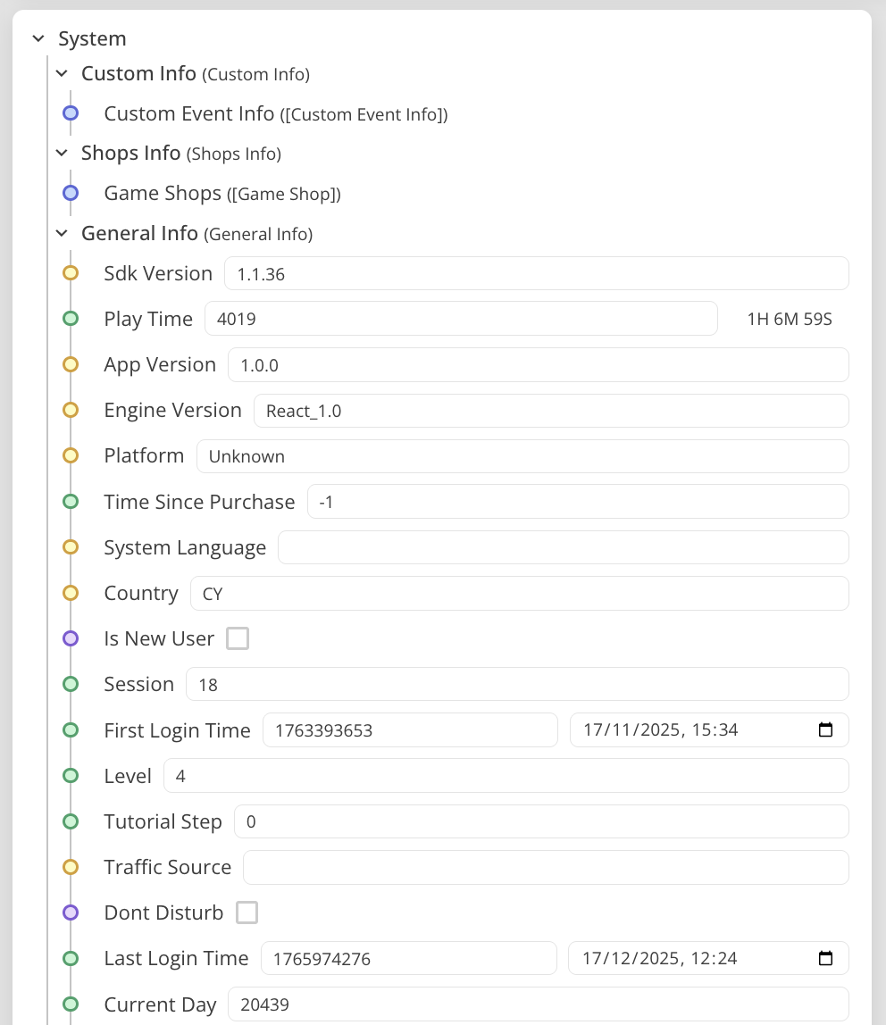Open calendar picker for First Login Time
886x1025 pixels.
tap(825, 730)
